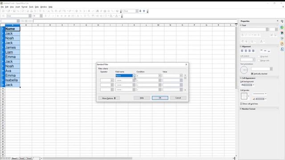Click toolbar Italic formatting icon
285x160 pixels.
pyautogui.click(x=49, y=16)
